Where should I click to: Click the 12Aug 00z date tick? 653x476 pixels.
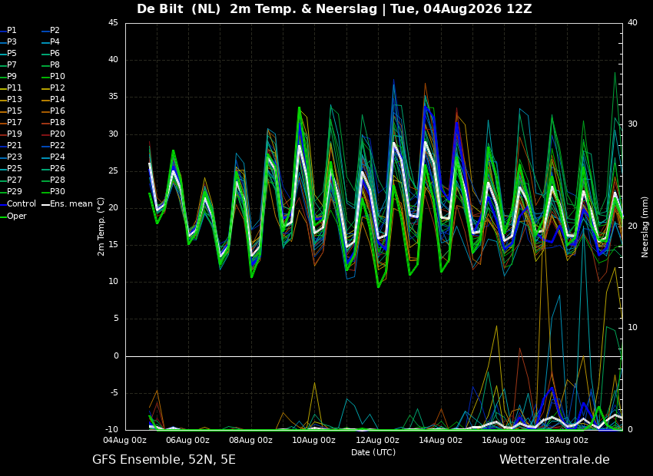377,440
